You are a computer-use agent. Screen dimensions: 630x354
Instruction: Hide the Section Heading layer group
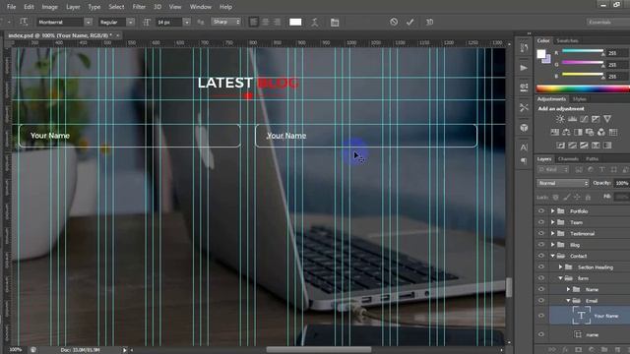[x=541, y=266]
